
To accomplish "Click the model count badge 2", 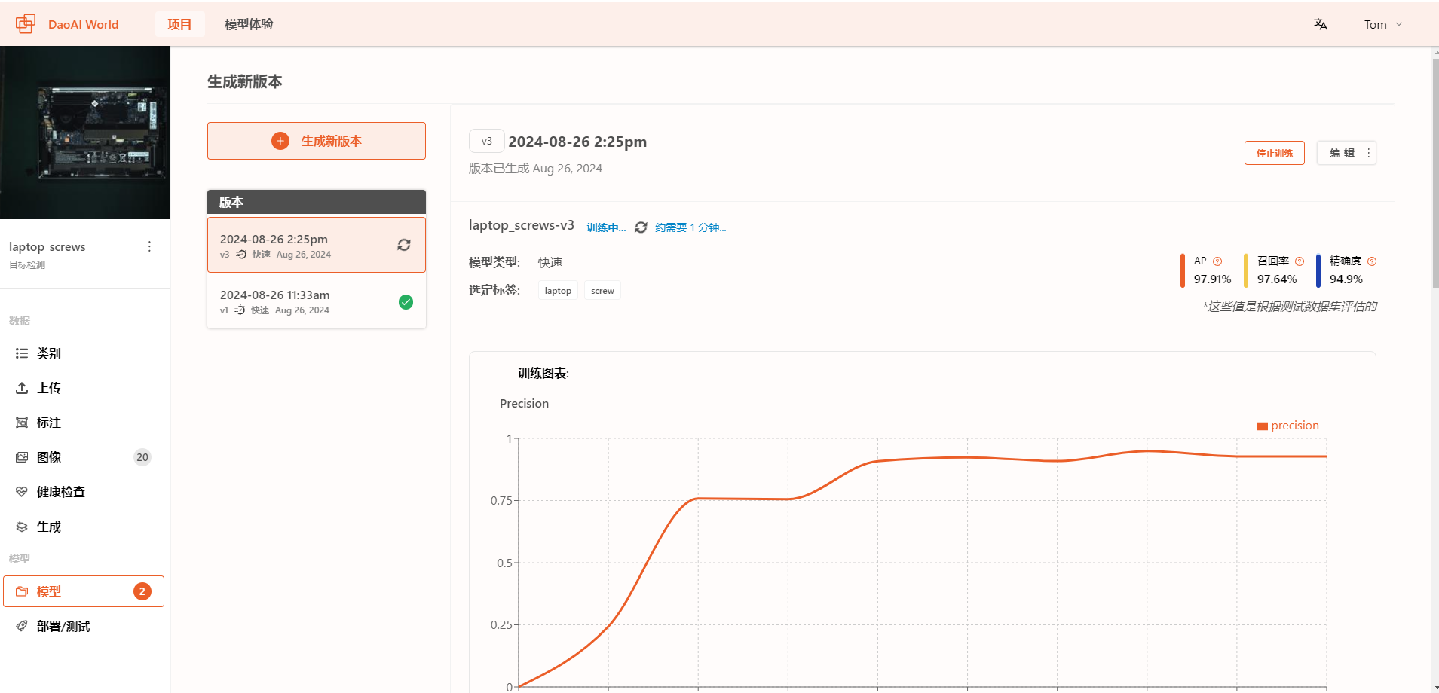I will [142, 591].
